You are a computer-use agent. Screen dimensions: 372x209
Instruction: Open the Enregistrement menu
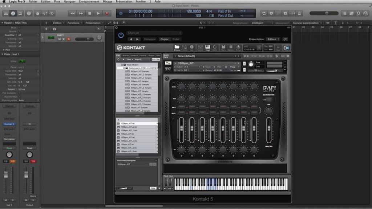click(89, 2)
